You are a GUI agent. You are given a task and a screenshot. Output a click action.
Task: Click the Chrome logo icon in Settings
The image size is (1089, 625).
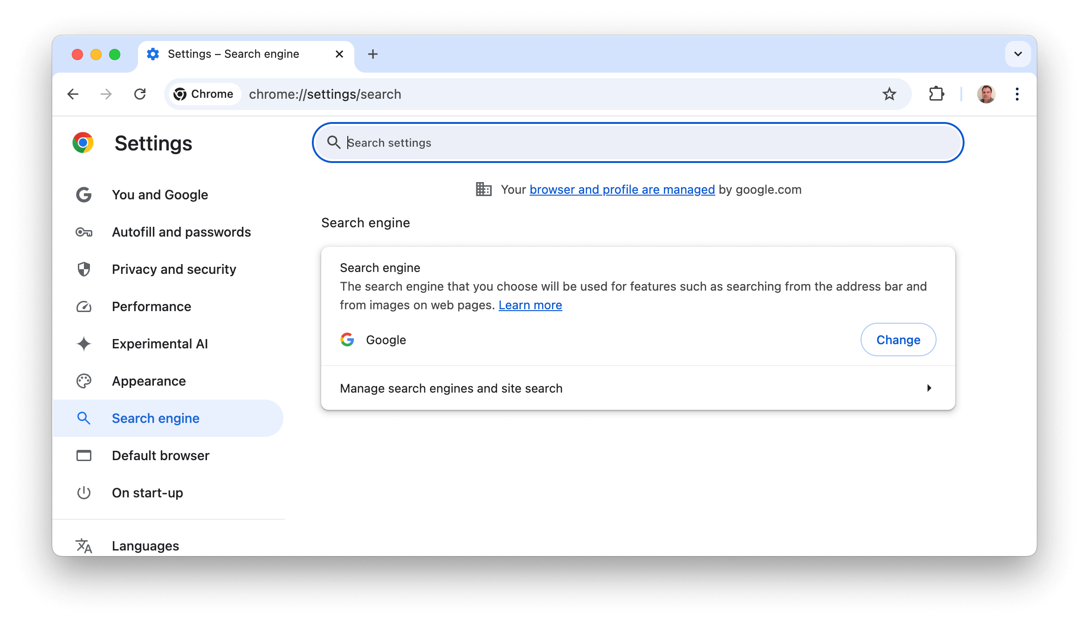82,143
